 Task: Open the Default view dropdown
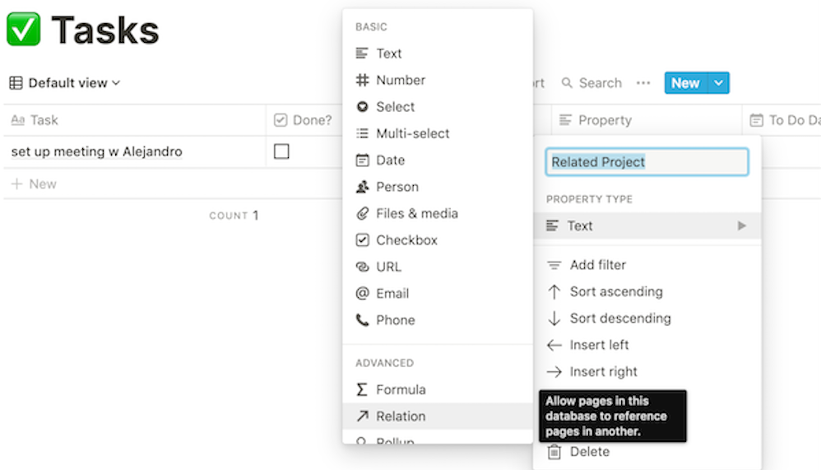66,83
